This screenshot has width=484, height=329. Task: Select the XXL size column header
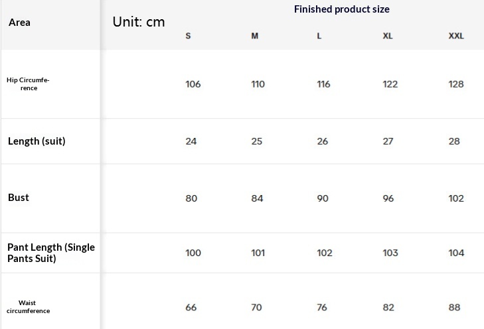[456, 36]
